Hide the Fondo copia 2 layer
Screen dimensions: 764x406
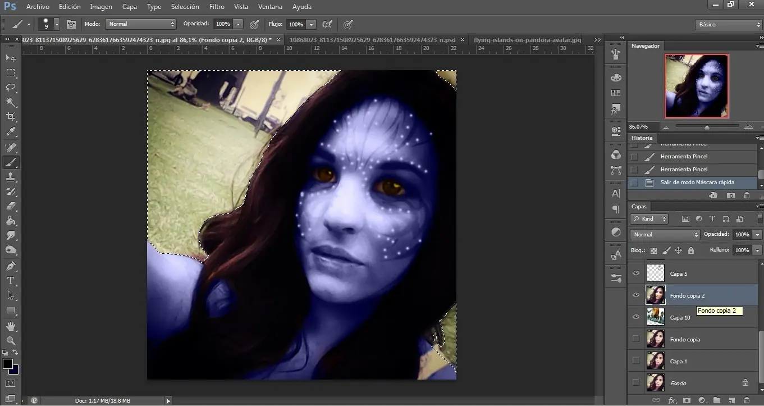tap(636, 295)
